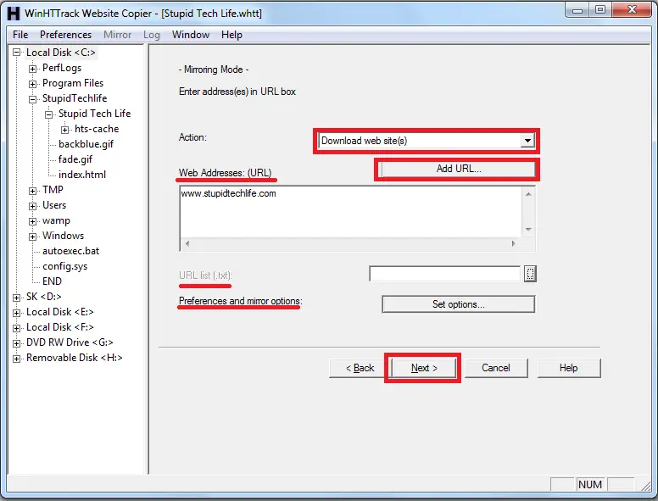Open the Action dropdown arrow
Viewport: 658px width, 501px height.
527,141
